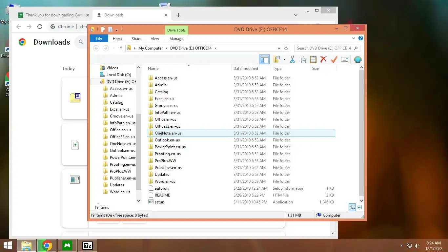
Task: Click the red X Delete icon
Action: [x=324, y=59]
